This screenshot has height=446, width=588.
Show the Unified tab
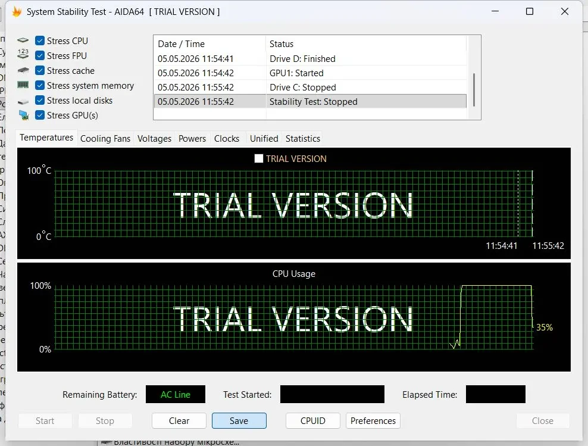point(264,139)
